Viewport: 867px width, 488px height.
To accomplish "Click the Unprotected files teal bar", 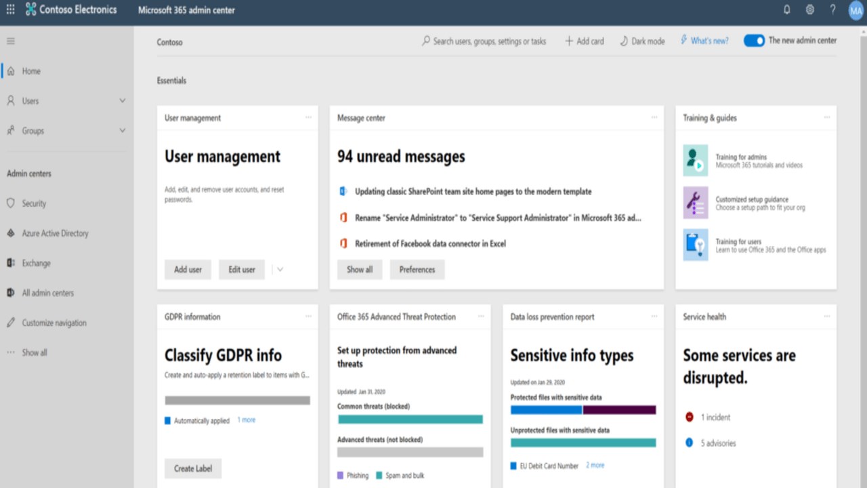I will click(x=583, y=443).
